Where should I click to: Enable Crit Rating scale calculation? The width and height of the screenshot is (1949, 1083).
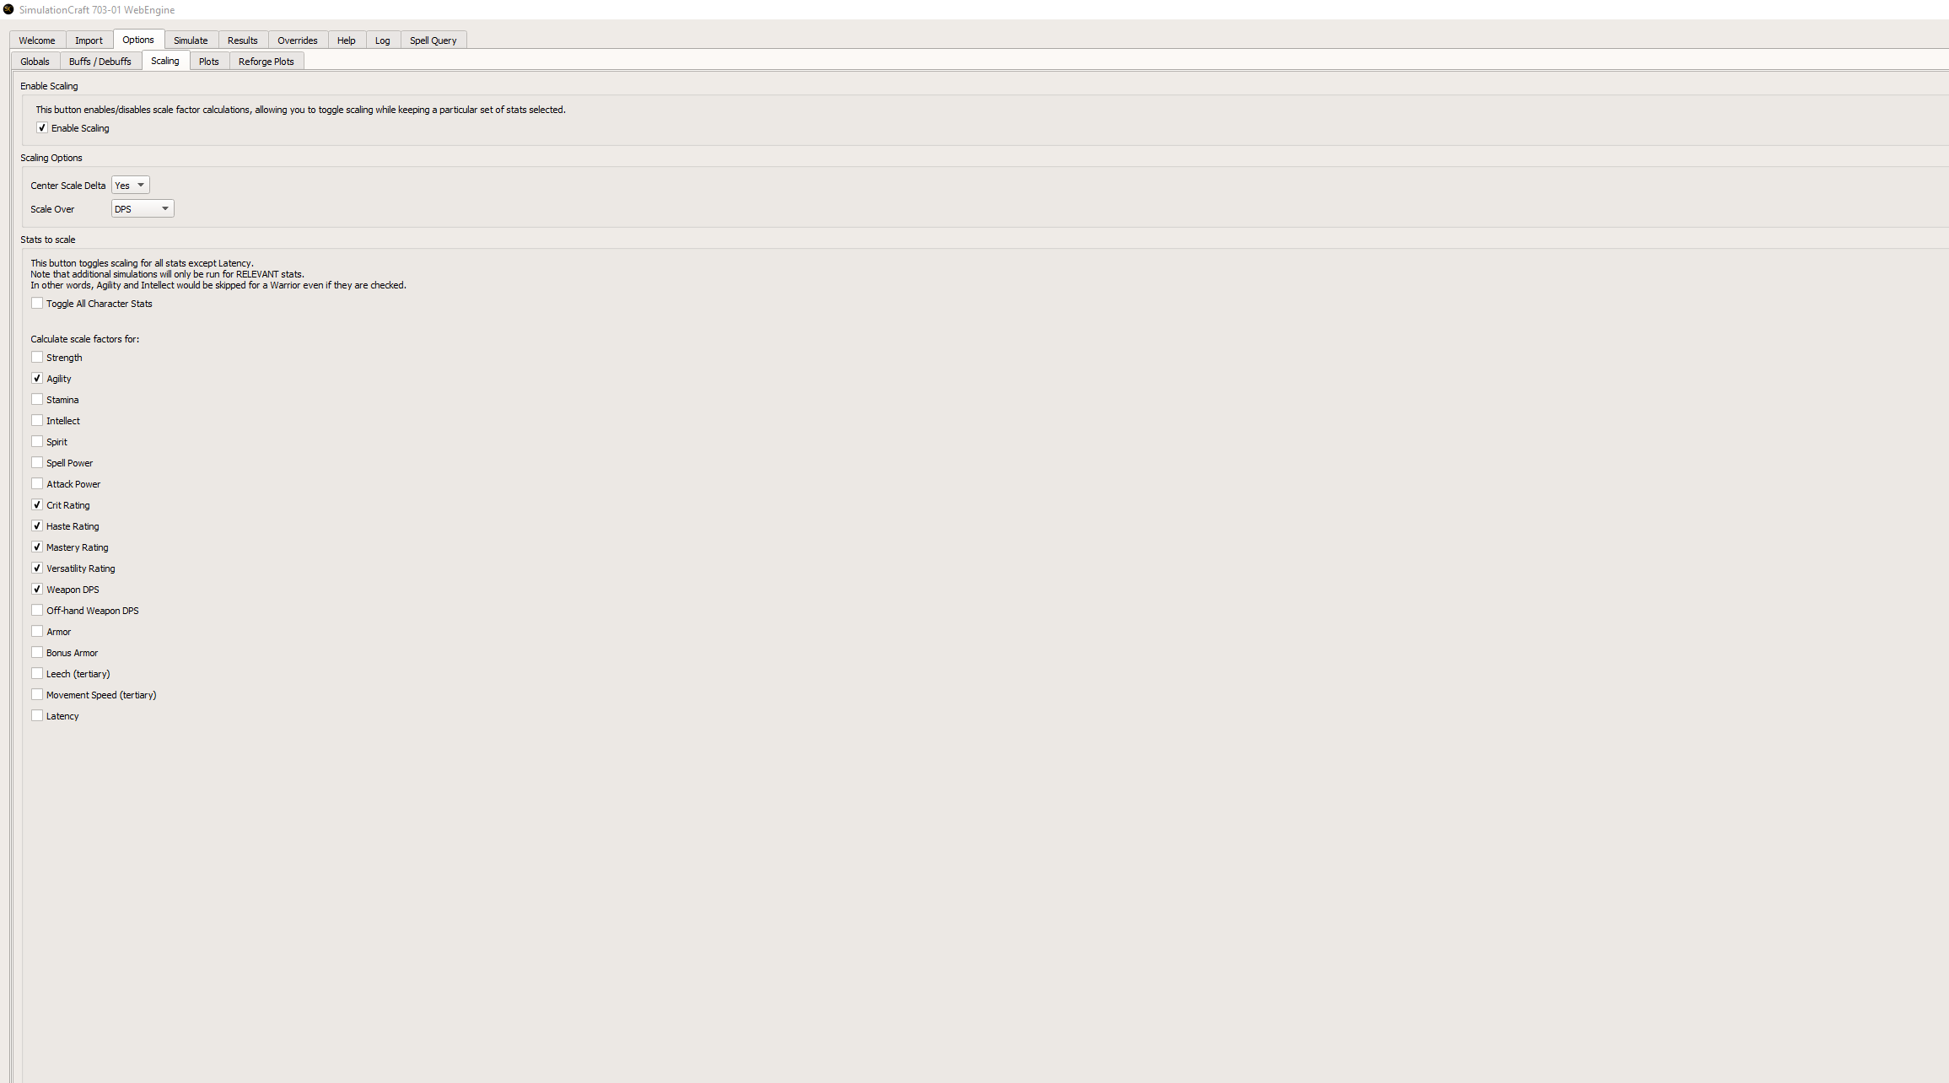(37, 504)
